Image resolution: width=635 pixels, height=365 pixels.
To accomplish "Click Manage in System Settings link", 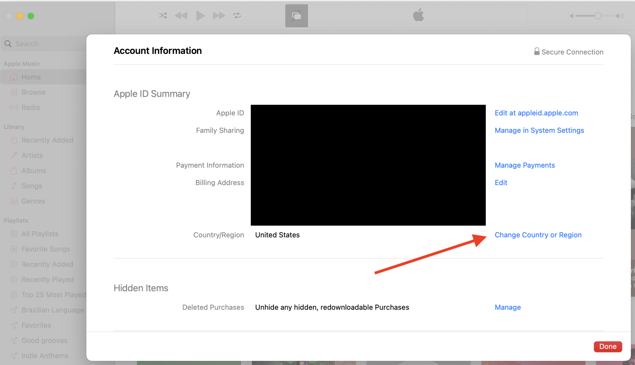I will [539, 130].
